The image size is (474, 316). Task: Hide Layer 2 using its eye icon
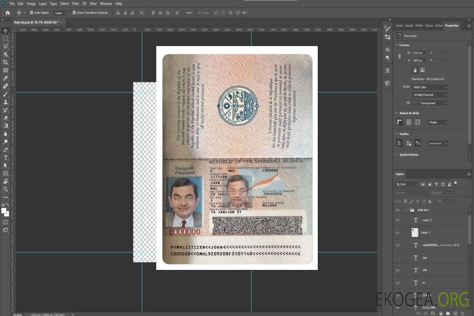[x=398, y=220]
